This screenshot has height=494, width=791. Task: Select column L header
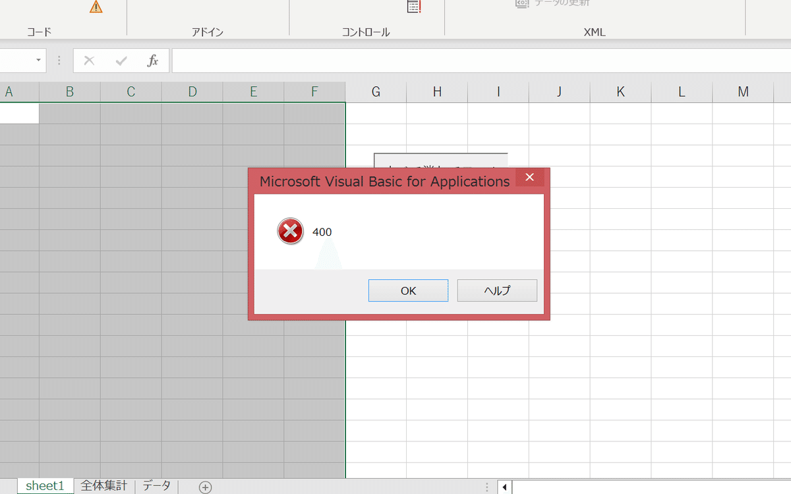pos(682,92)
